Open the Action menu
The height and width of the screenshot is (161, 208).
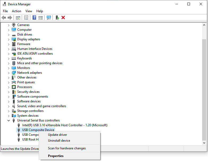pos(16,11)
